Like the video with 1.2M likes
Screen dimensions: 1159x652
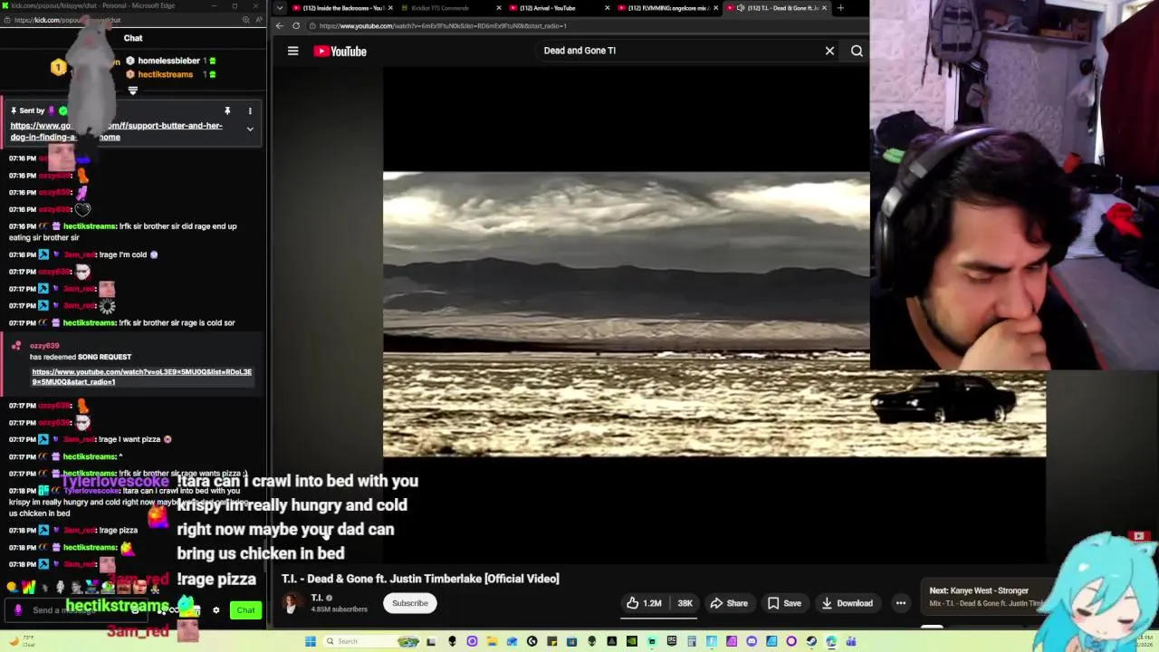pyautogui.click(x=644, y=603)
